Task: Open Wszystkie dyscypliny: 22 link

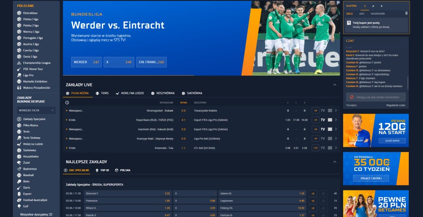Action: point(36,214)
